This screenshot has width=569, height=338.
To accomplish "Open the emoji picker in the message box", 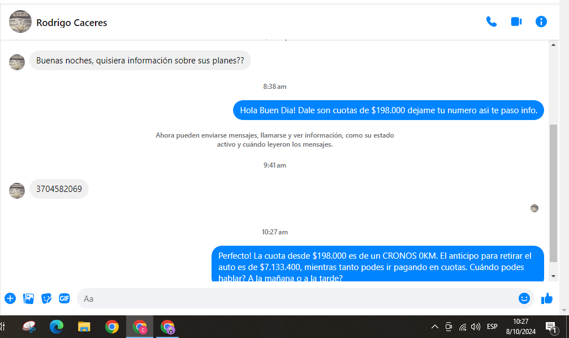I will click(524, 298).
